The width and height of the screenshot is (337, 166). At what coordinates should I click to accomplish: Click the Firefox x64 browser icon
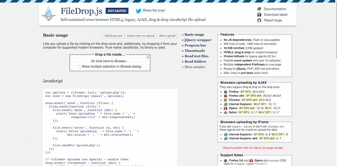coord(225,96)
